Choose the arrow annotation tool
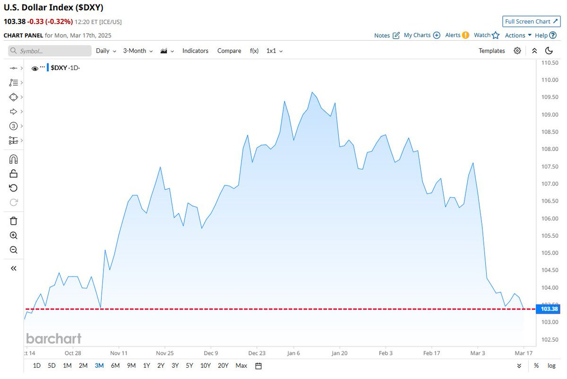Image resolution: width=567 pixels, height=379 pixels. click(13, 112)
